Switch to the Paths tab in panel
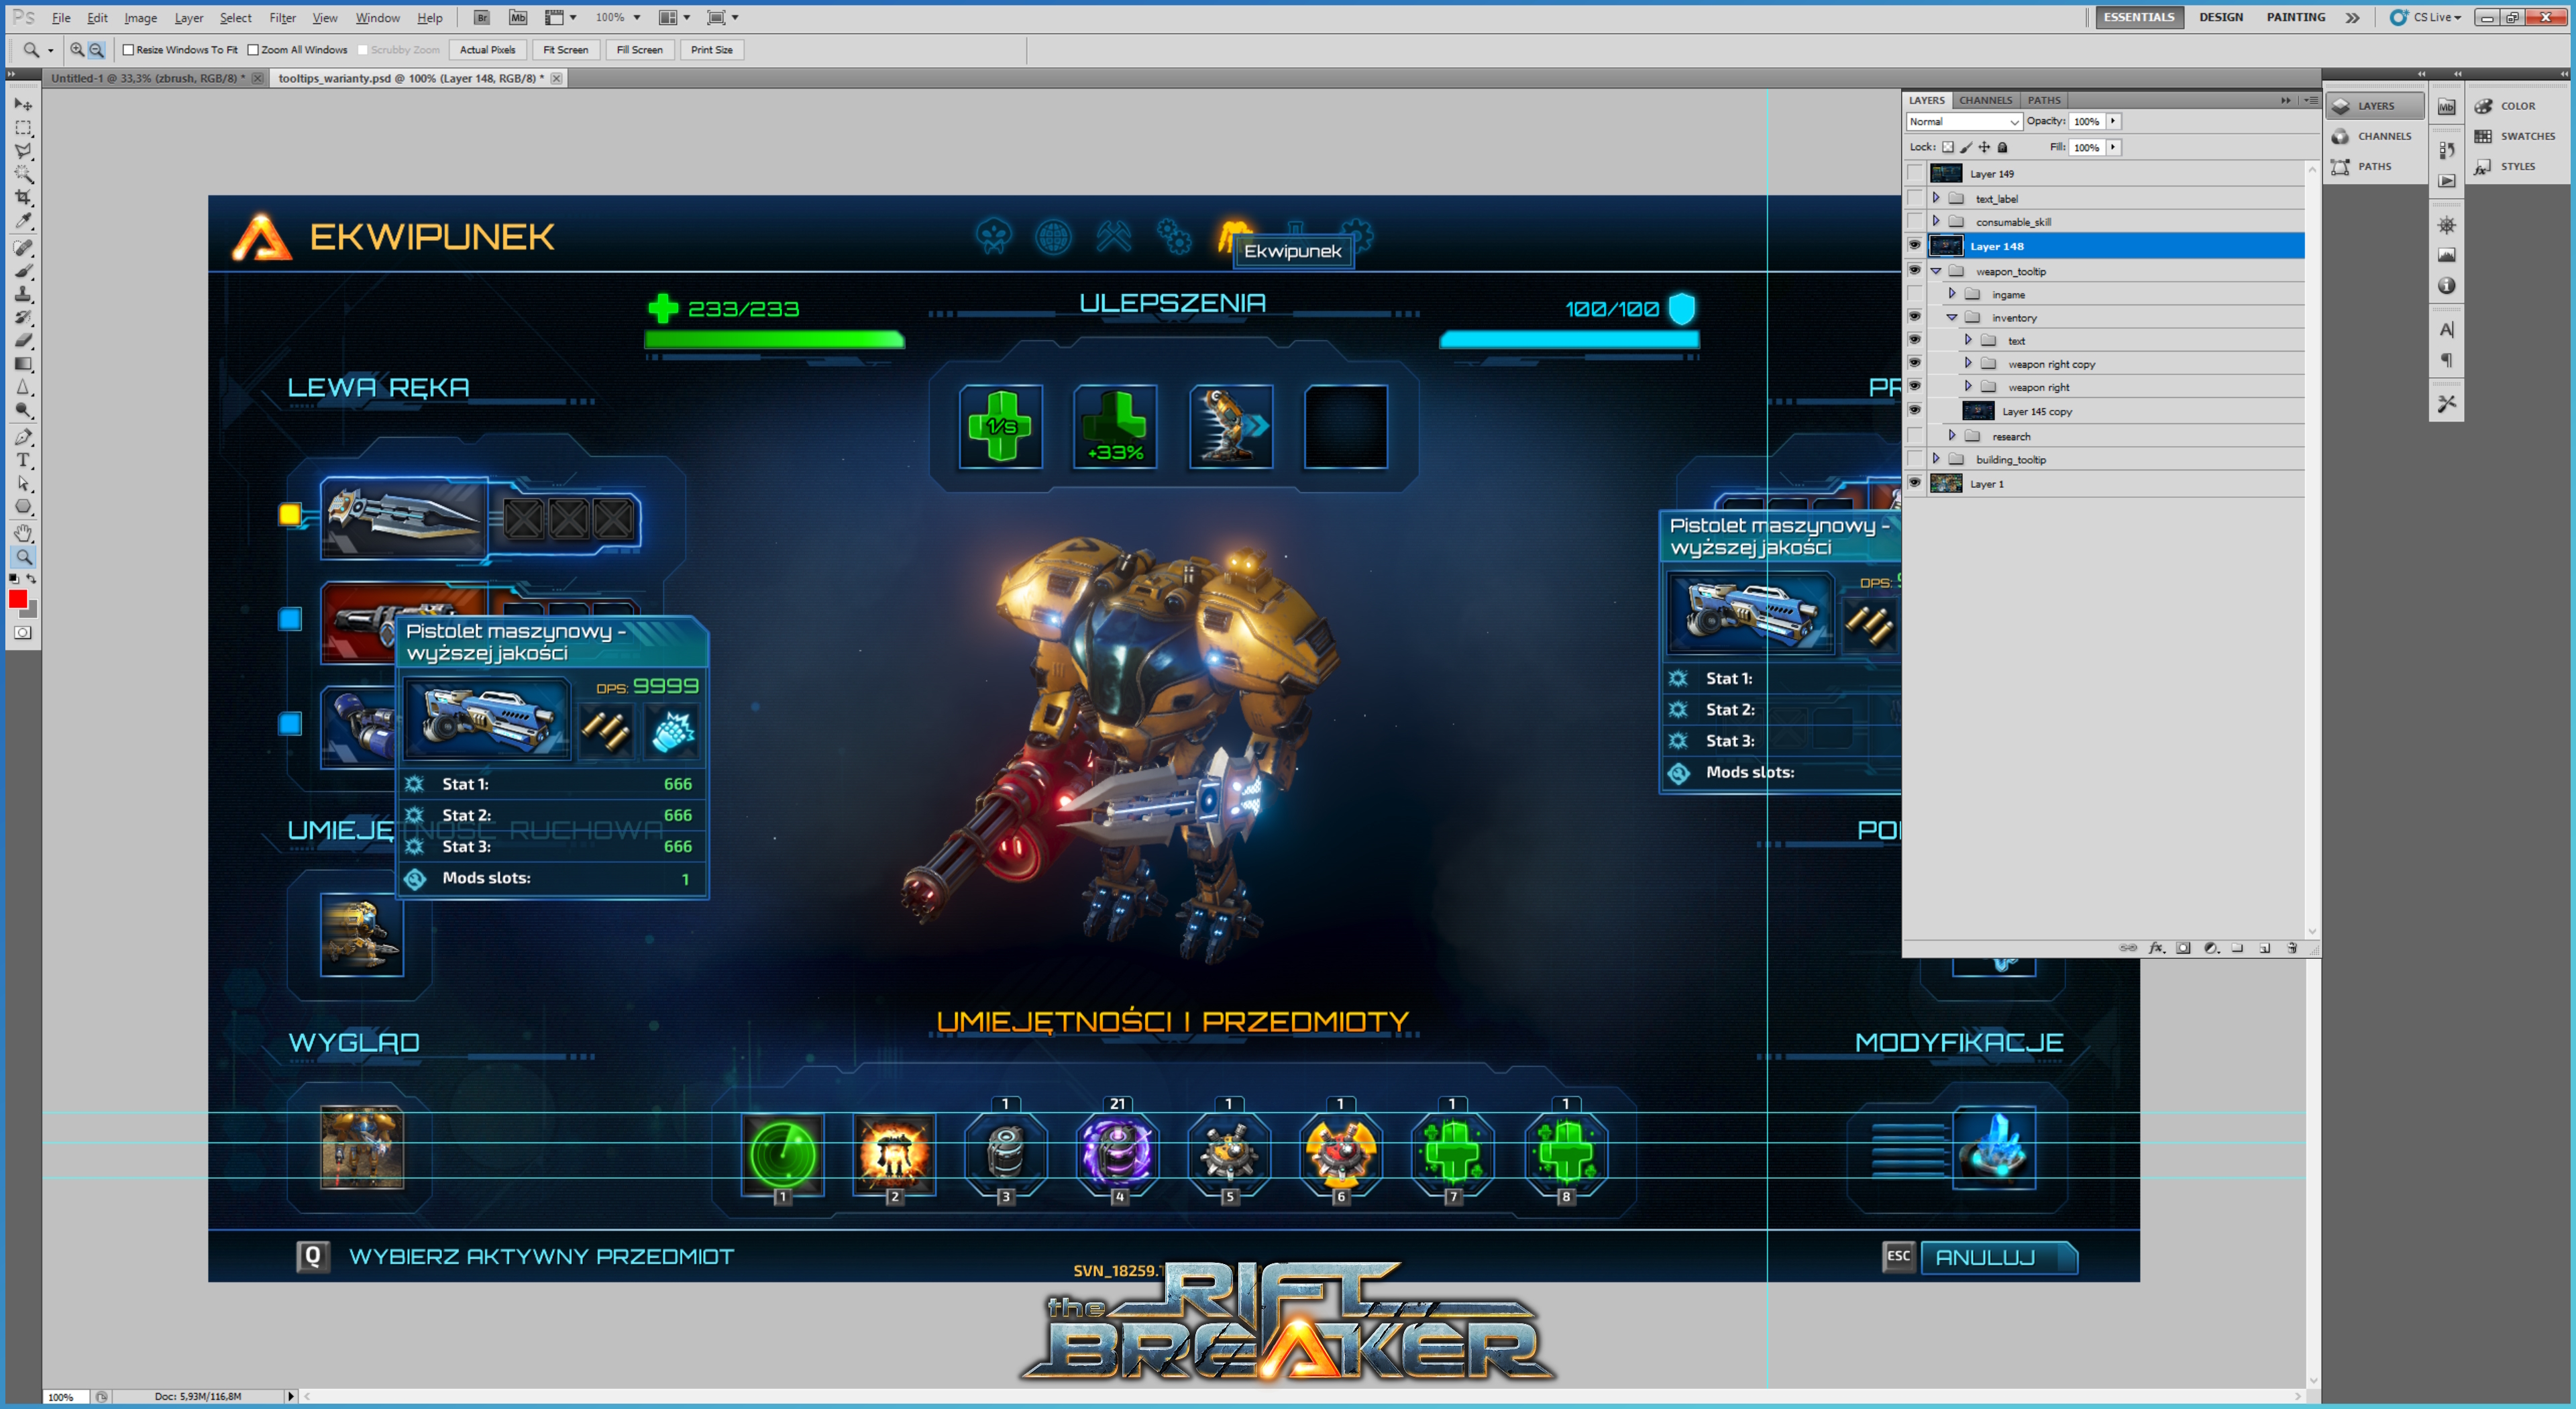This screenshot has width=2576, height=1409. point(2043,100)
